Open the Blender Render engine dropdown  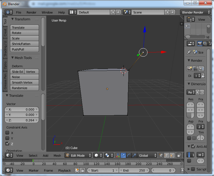click(x=193, y=12)
